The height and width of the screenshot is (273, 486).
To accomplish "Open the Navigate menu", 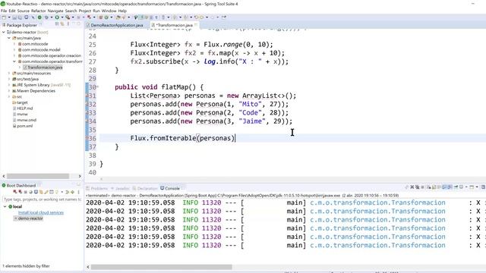I will tap(55, 11).
